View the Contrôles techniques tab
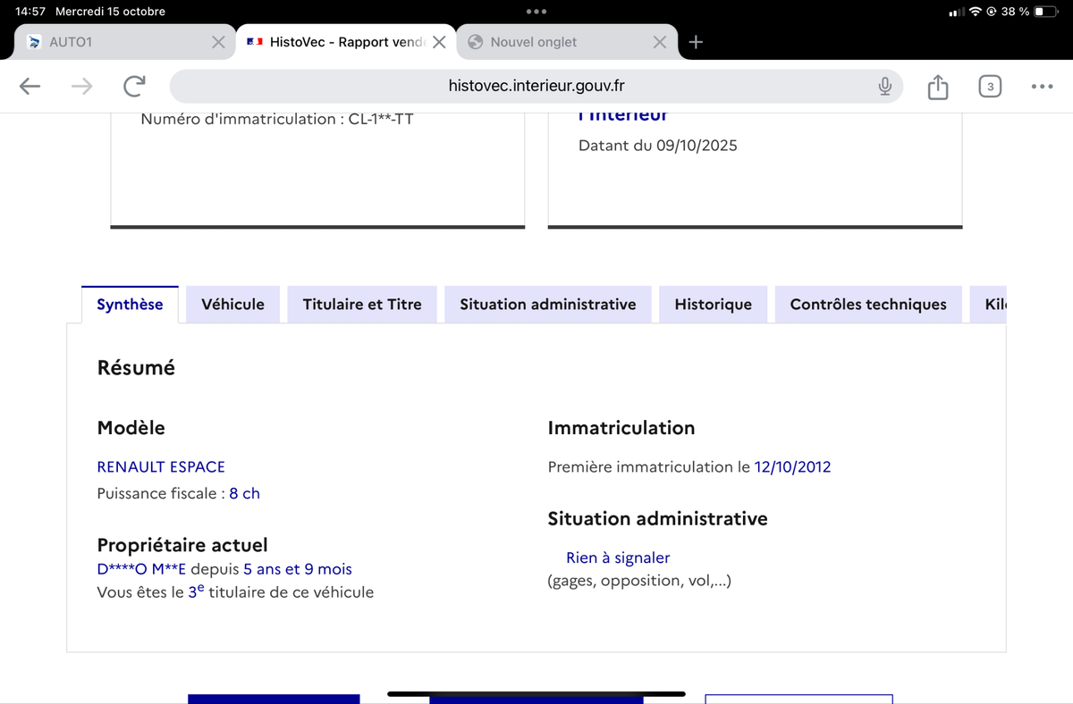The width and height of the screenshot is (1073, 704). (867, 305)
